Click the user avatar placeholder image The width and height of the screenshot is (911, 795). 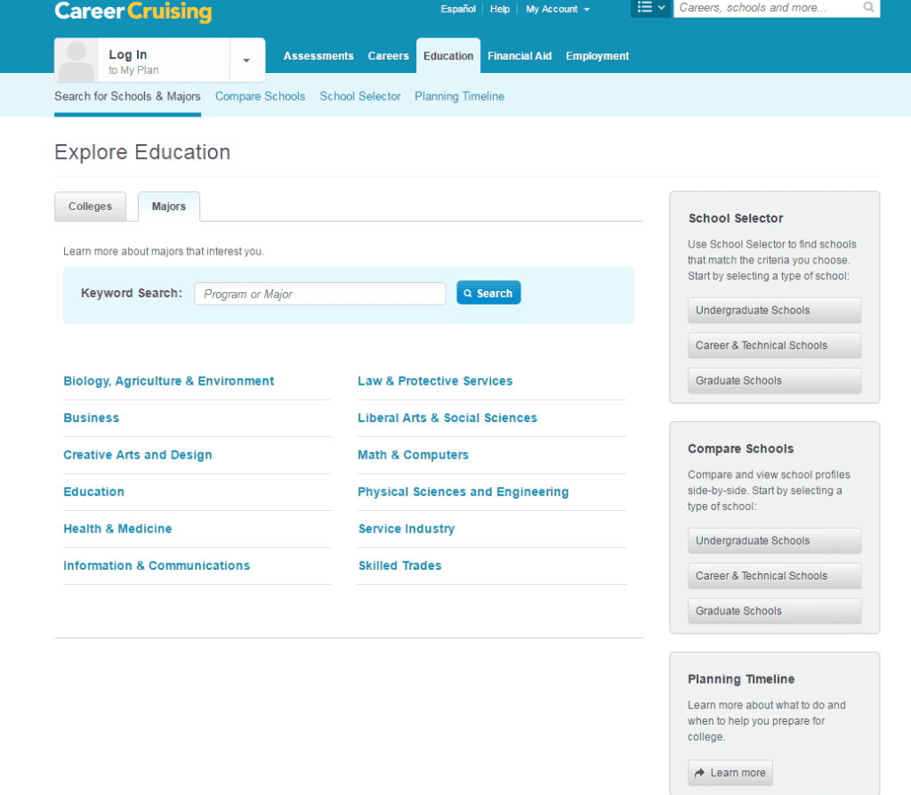77,61
